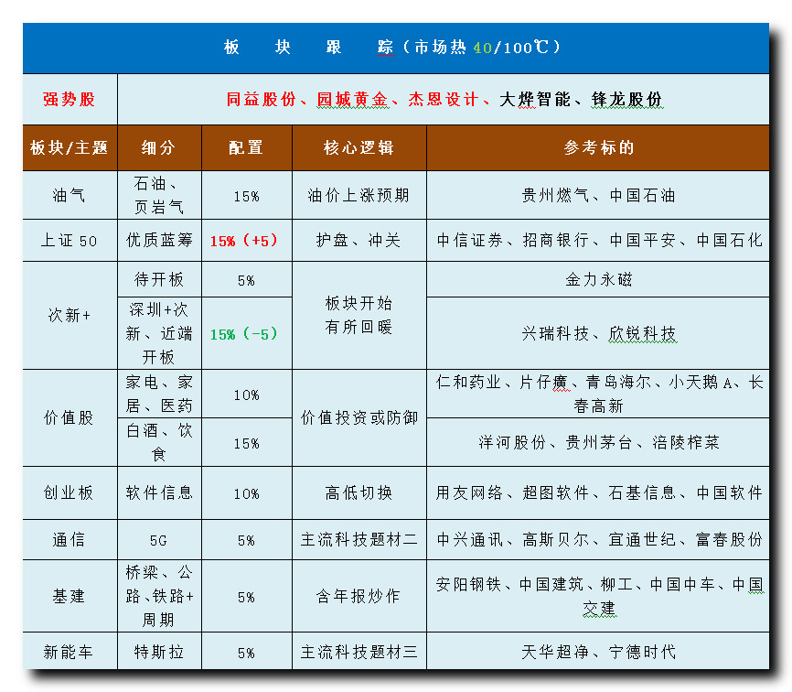792x692 pixels.
Task: Click the "10%" allocation in the 家电 row
Action: (x=247, y=395)
